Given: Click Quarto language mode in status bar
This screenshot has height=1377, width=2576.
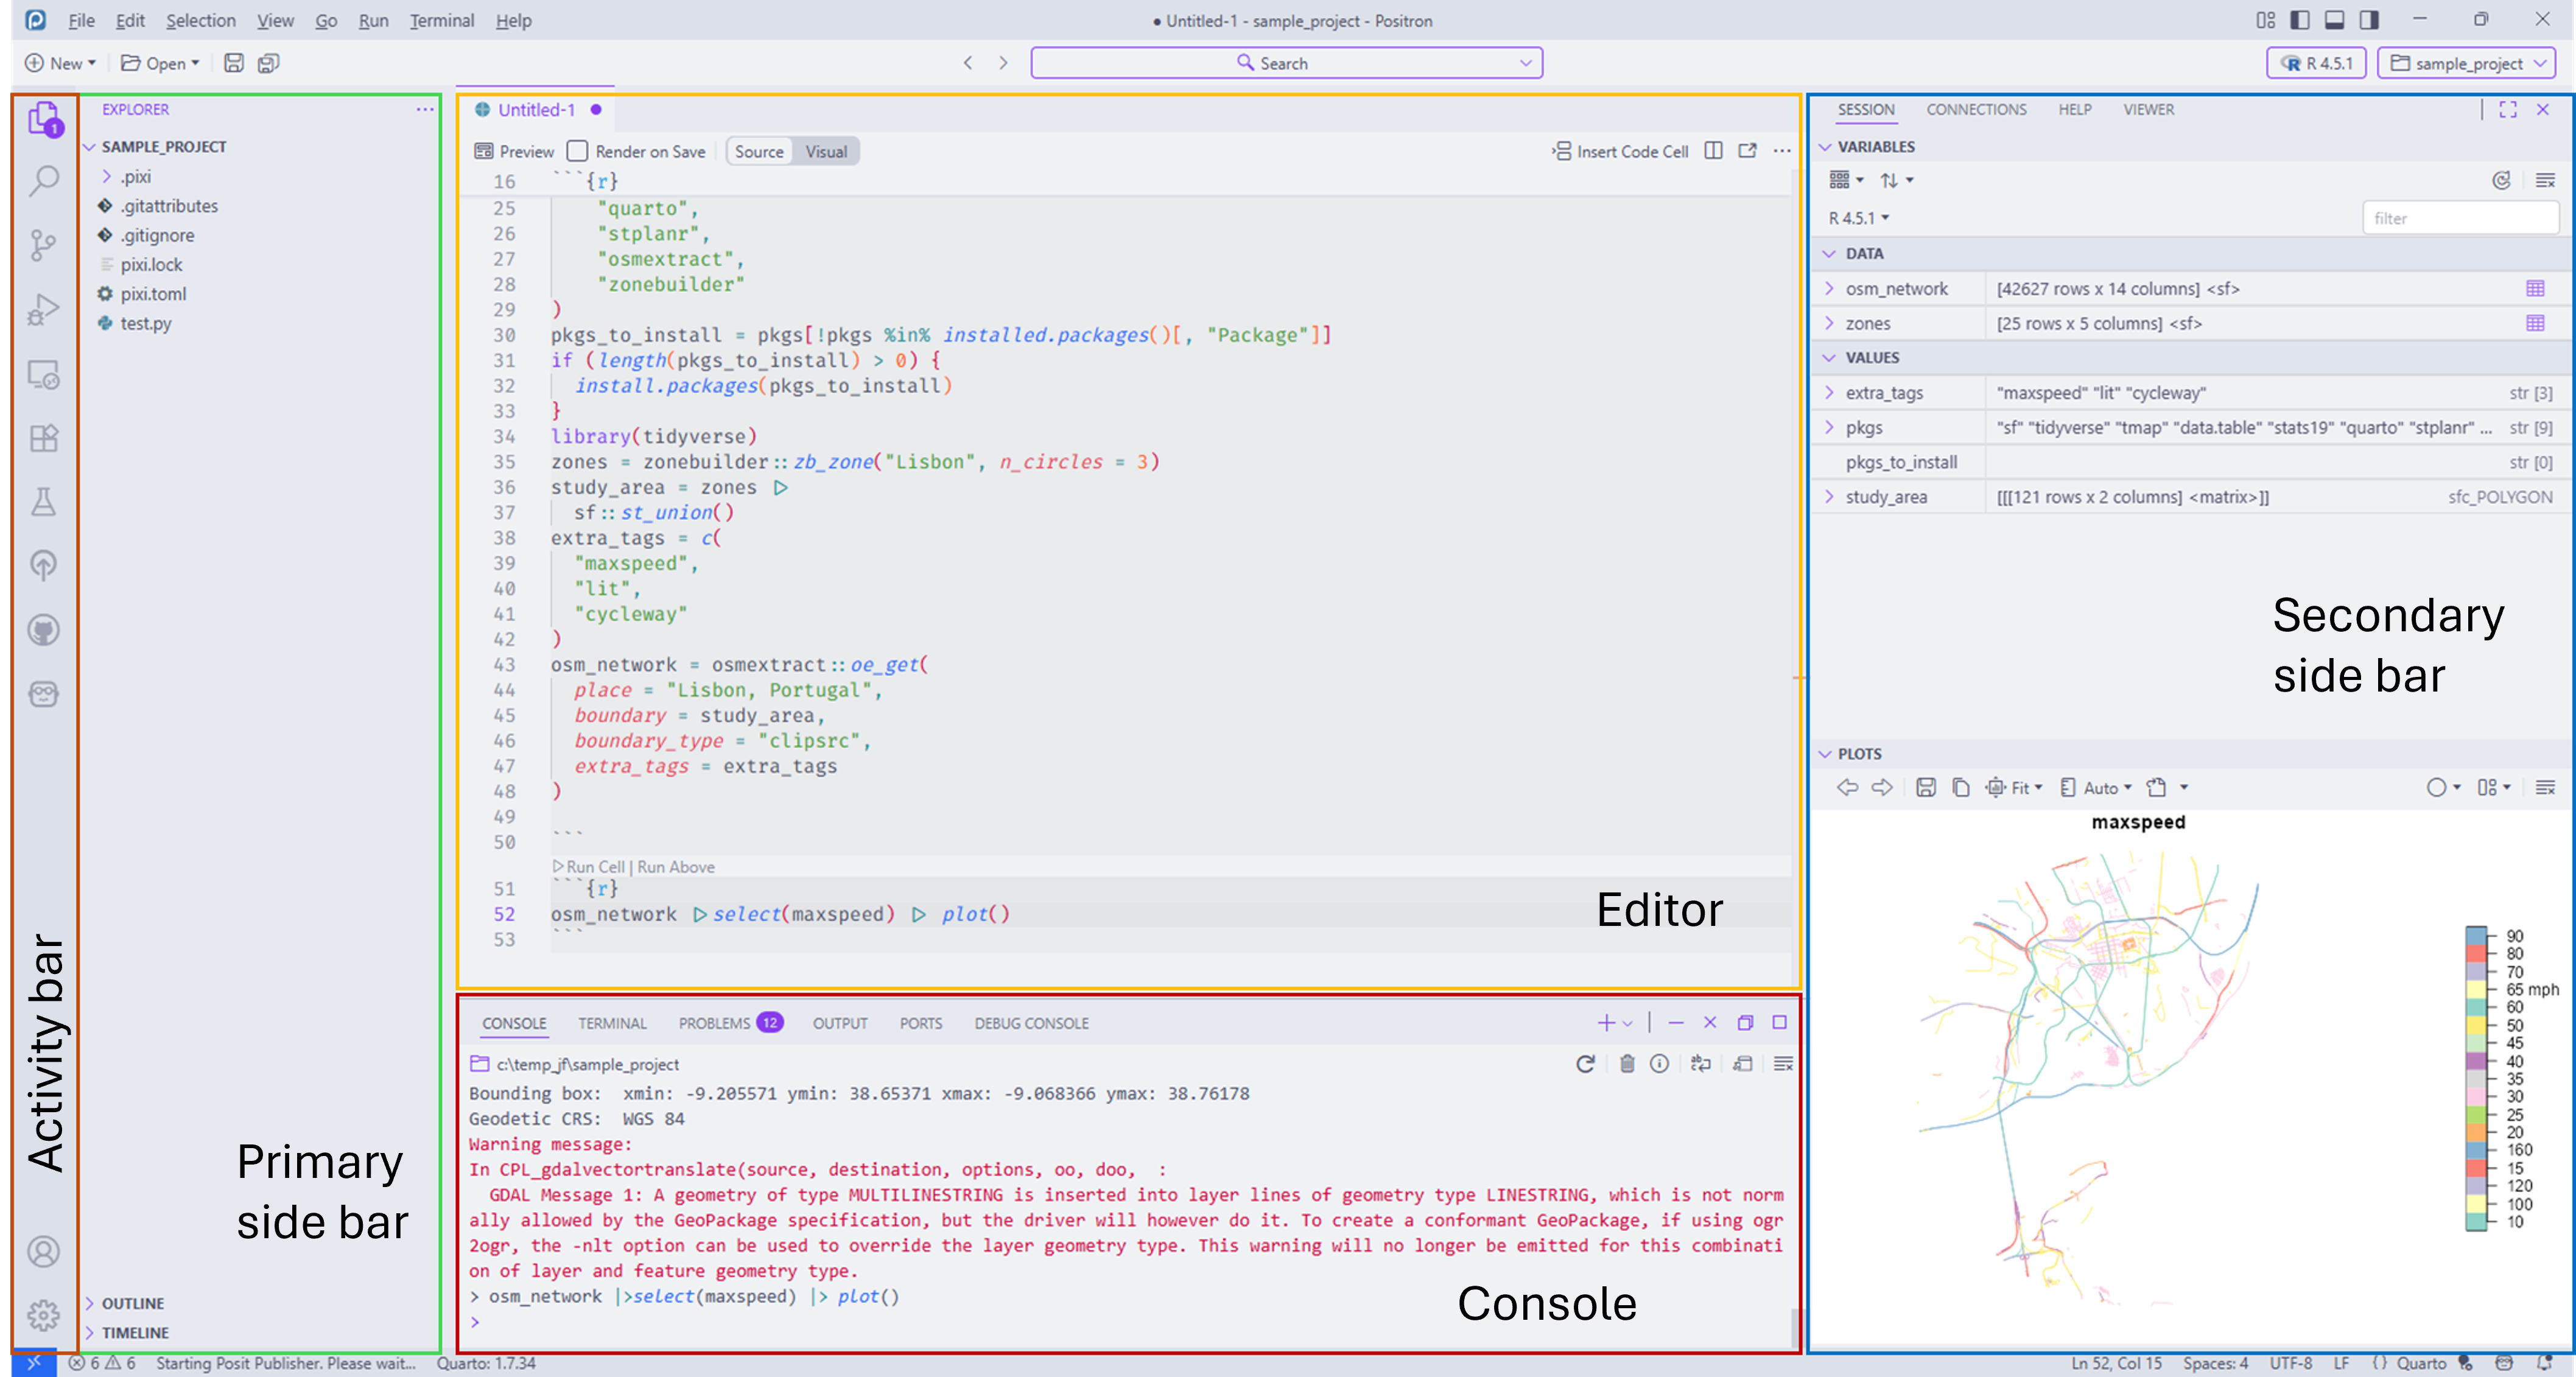Looking at the screenshot, I should point(2420,1363).
